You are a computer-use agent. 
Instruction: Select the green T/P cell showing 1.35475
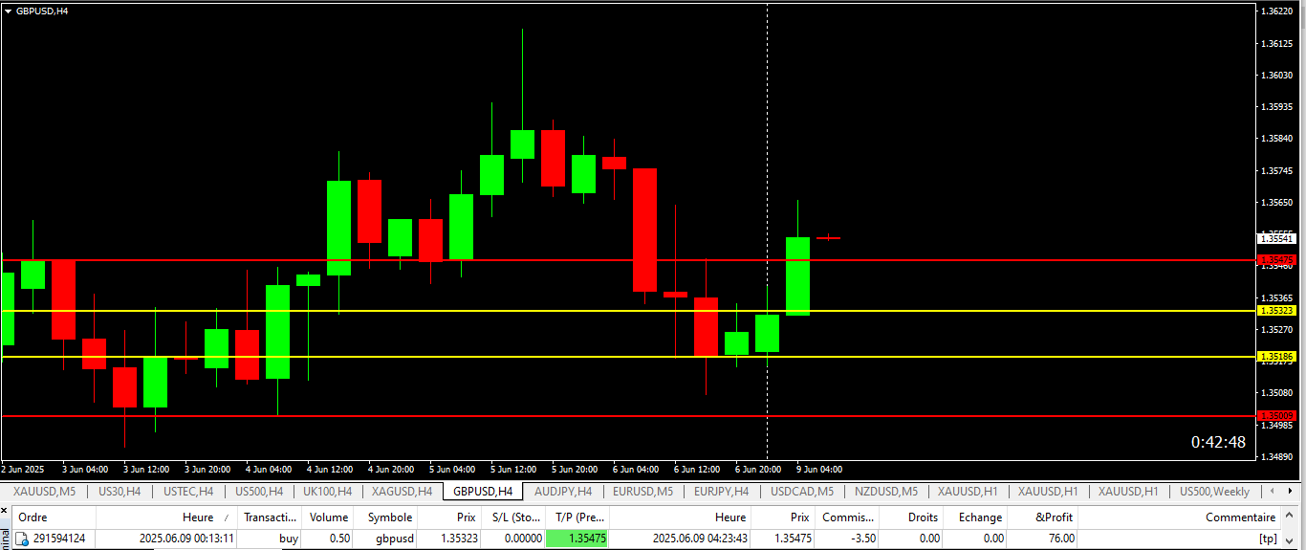pyautogui.click(x=577, y=539)
